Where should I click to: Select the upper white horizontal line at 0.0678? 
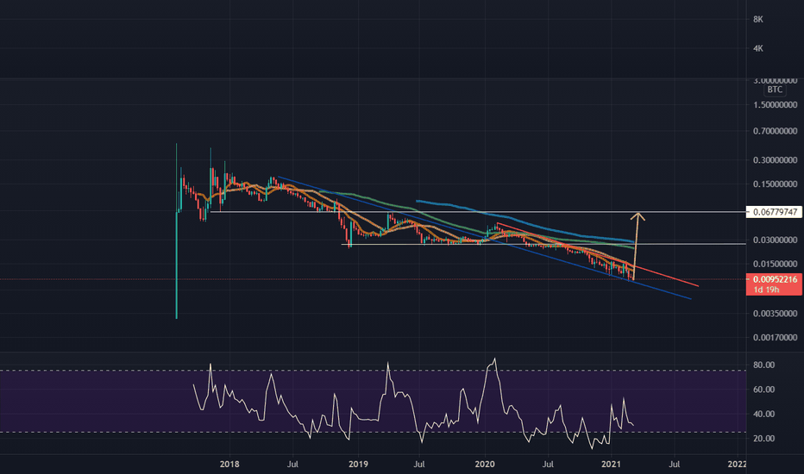(477, 212)
